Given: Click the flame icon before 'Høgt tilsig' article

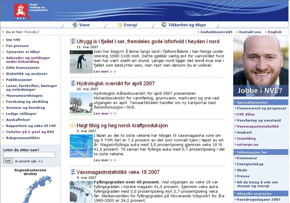Looking at the screenshot, I should (72, 125).
